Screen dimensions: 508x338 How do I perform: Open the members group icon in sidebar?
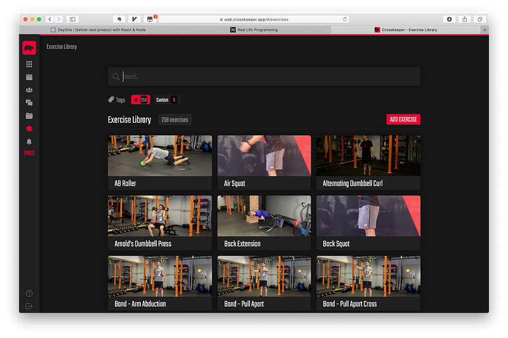pyautogui.click(x=29, y=90)
